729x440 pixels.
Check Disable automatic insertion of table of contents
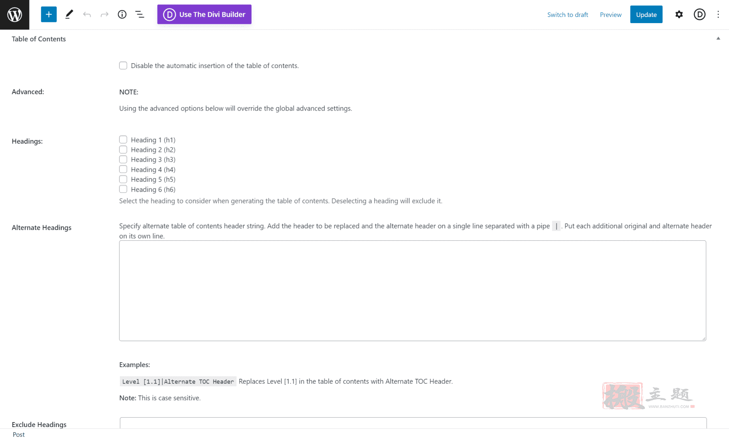(123, 66)
